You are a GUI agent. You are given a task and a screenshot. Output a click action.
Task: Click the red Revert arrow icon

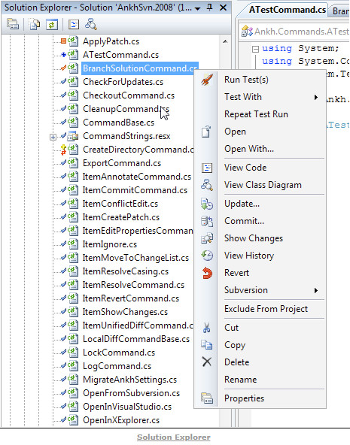tap(207, 273)
